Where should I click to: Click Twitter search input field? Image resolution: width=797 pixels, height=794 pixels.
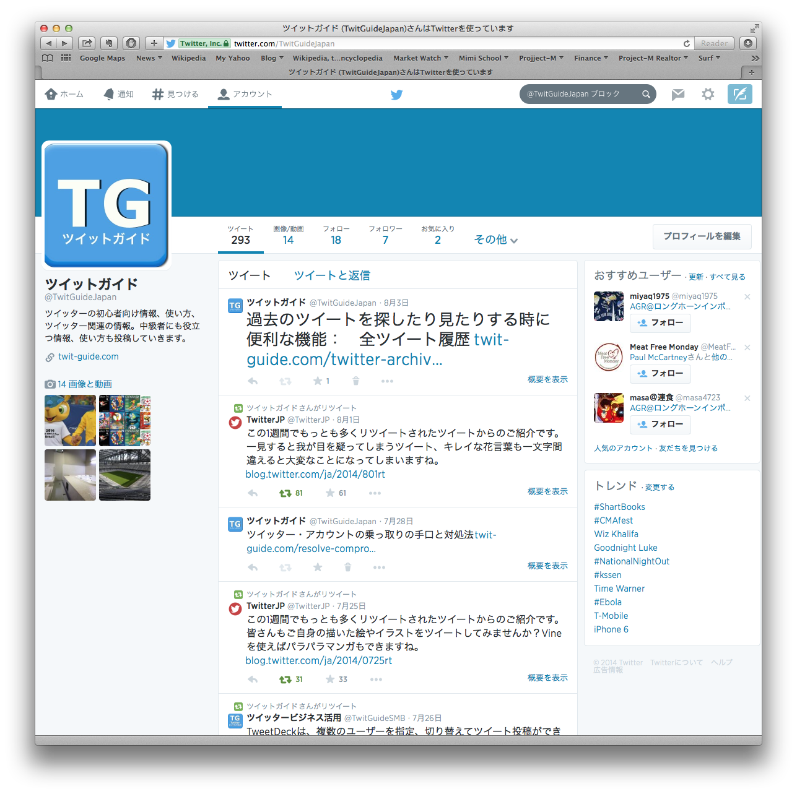click(x=579, y=94)
